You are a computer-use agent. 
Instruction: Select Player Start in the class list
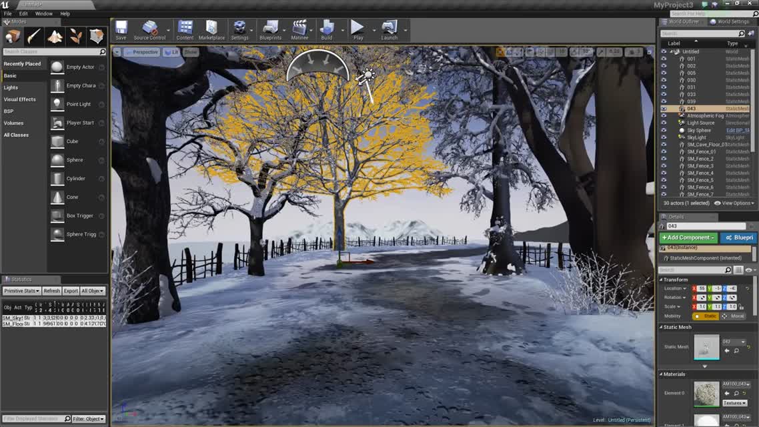point(77,123)
